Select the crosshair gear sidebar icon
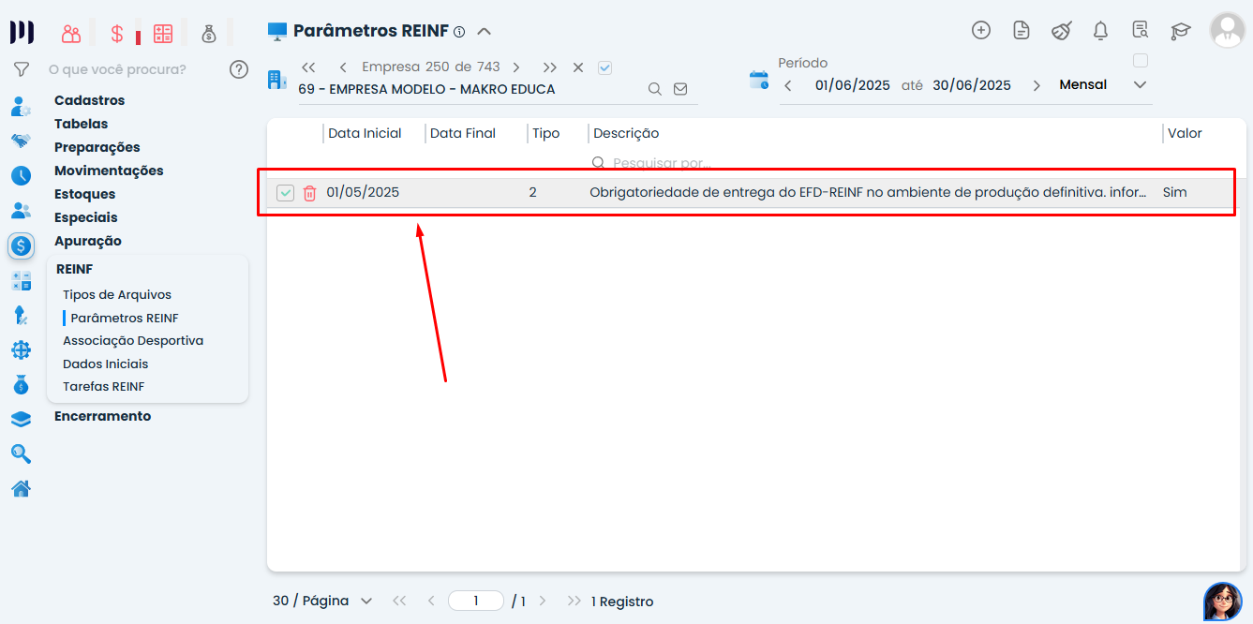 [x=21, y=350]
